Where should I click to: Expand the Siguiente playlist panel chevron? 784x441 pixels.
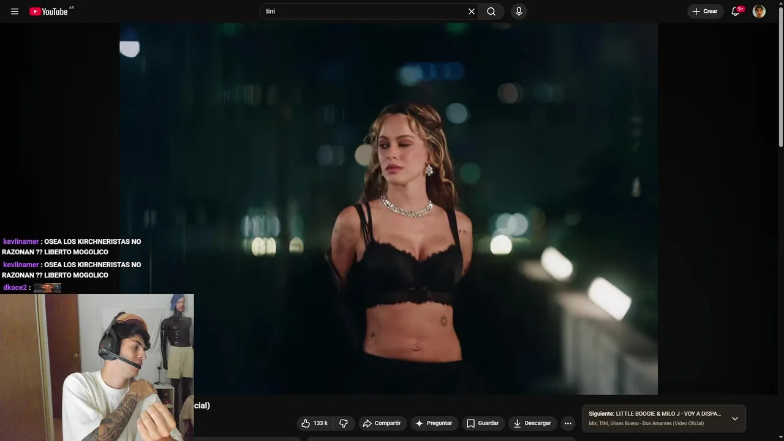[x=735, y=419]
